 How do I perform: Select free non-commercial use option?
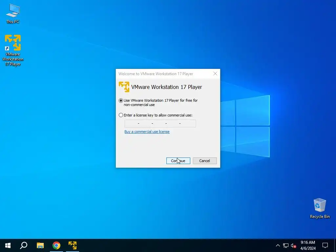point(121,100)
